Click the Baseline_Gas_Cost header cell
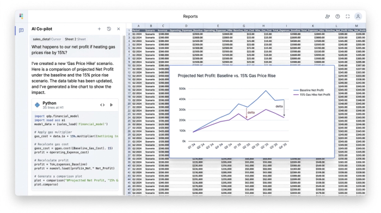 pyautogui.click(x=244, y=31)
